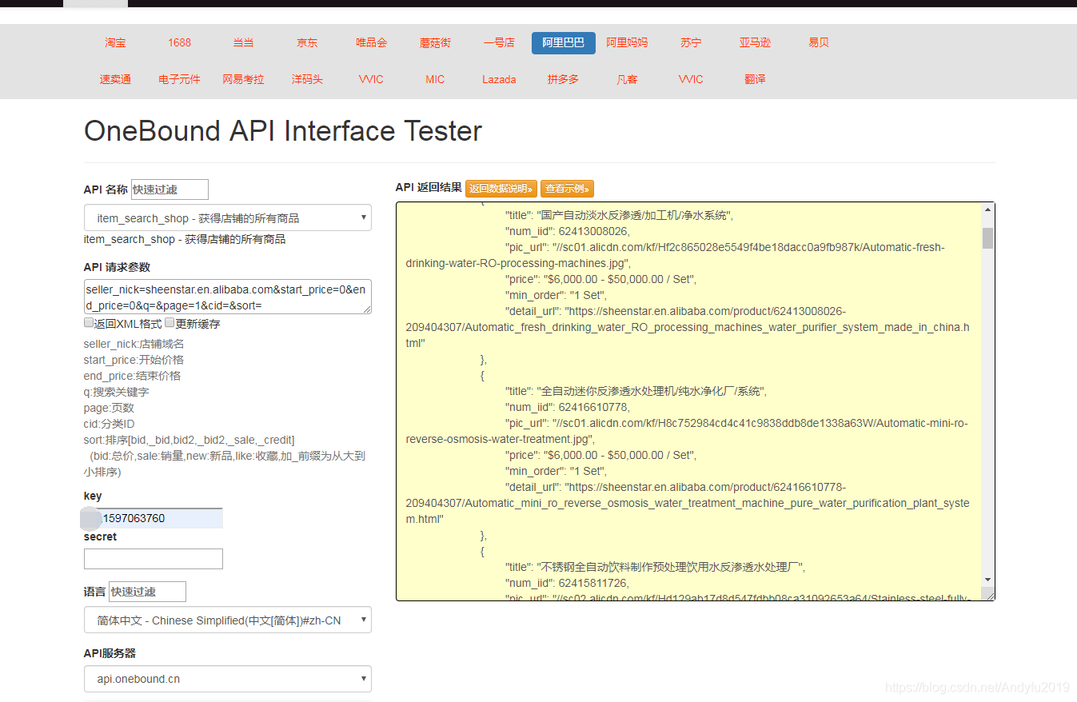This screenshot has height=702, width=1077.
Task: Toggle 返回XML格式 checkbox
Action: [89, 323]
